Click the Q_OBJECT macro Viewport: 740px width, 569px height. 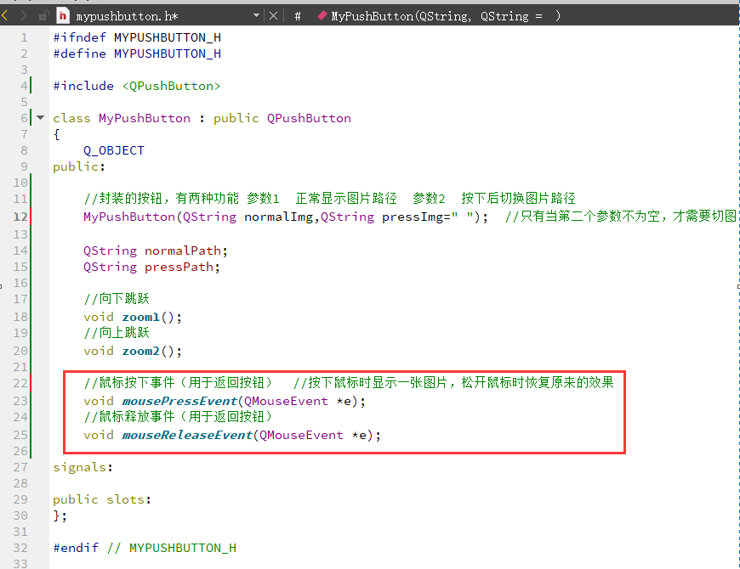point(114,150)
